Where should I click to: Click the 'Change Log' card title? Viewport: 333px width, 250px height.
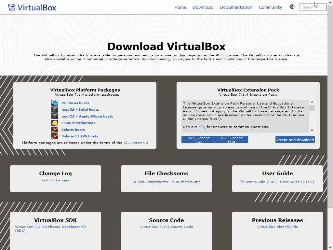click(x=55, y=173)
